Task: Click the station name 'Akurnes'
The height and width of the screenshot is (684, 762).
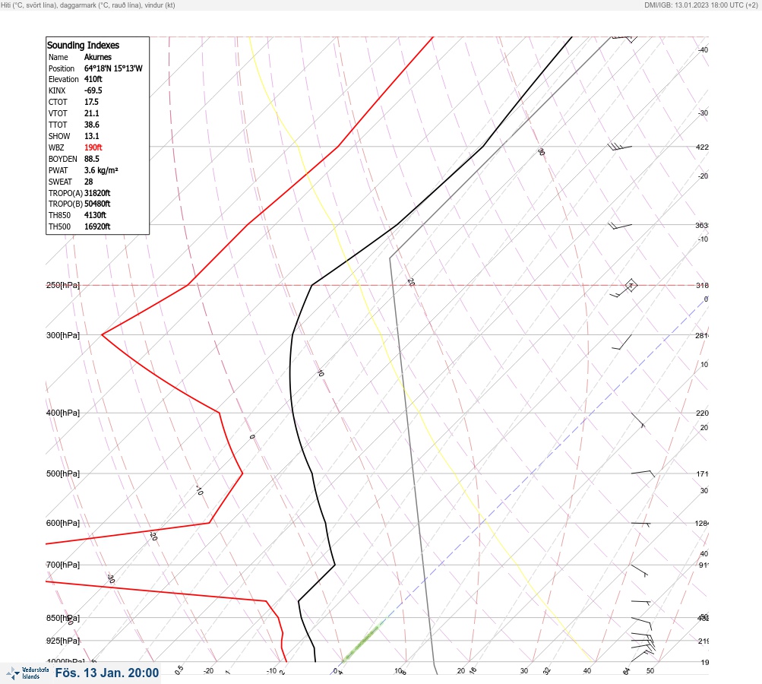Action: 98,57
